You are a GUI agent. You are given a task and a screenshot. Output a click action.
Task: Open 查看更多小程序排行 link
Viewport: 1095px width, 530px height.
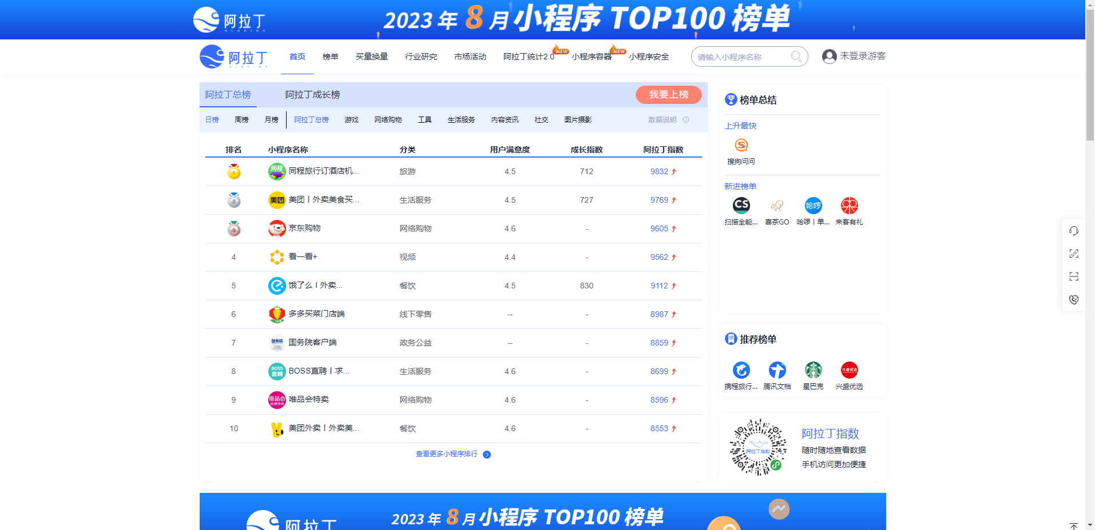(446, 455)
